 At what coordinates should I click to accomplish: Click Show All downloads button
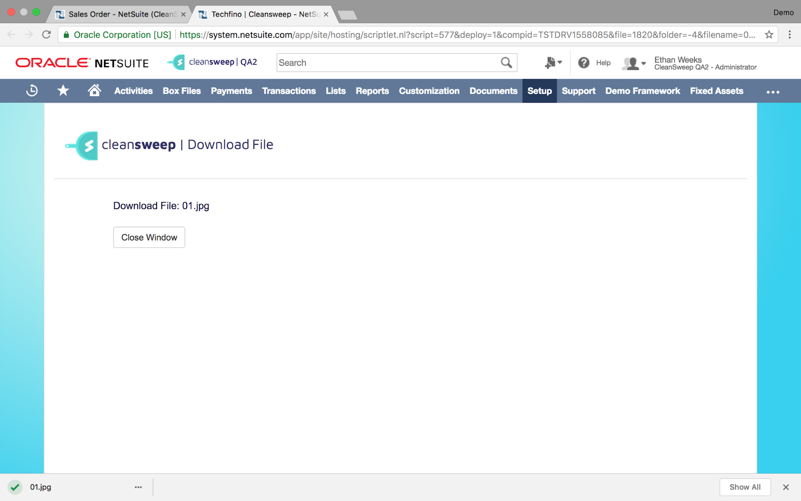[x=745, y=487]
